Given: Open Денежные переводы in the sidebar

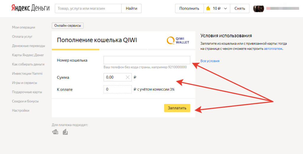Looking at the screenshot, I should tap(28, 46).
